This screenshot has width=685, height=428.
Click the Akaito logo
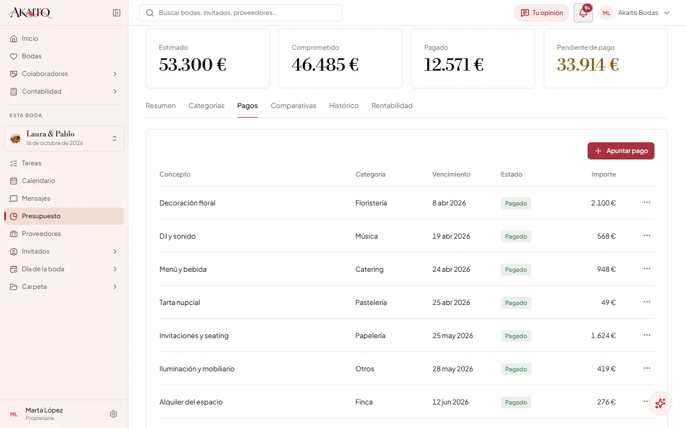pos(31,13)
